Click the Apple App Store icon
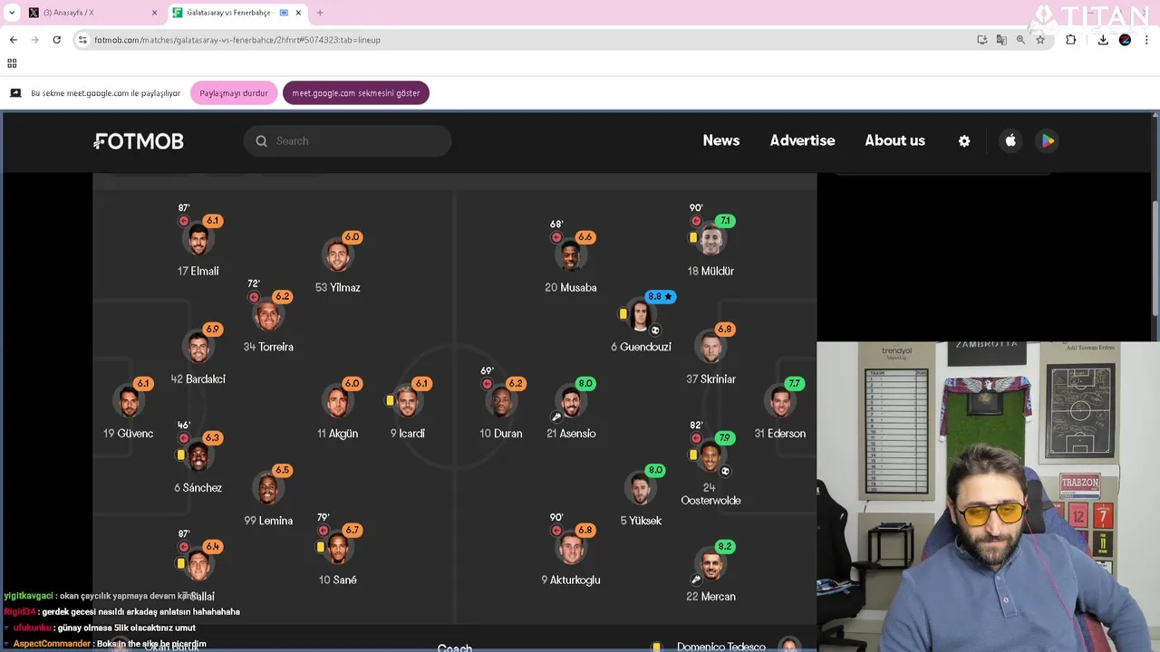Image resolution: width=1160 pixels, height=652 pixels. coord(1010,140)
